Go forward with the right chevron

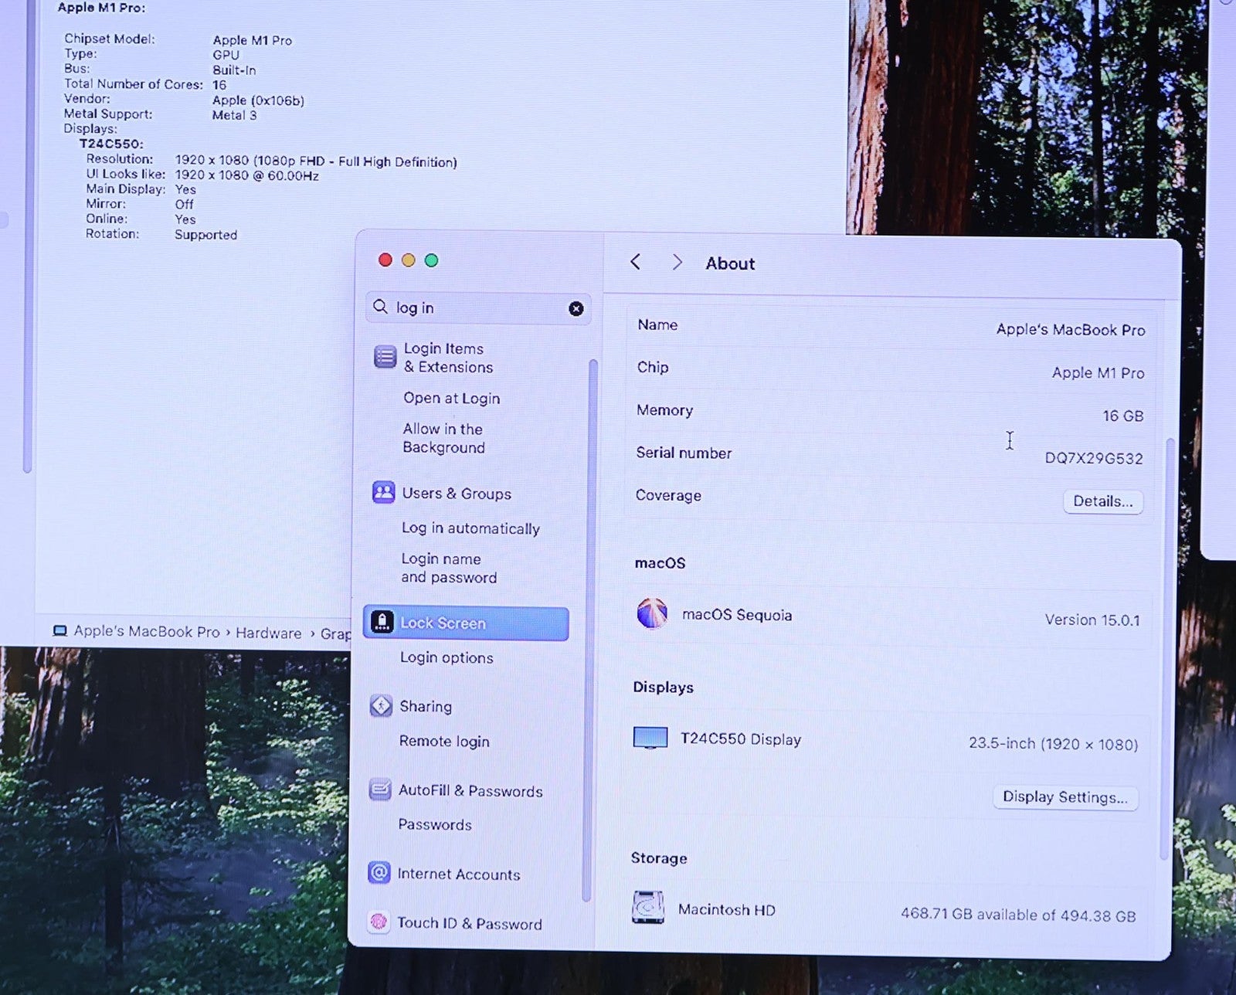point(677,263)
